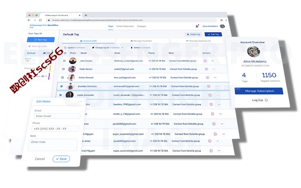
Task: Open more actions for Leslie Alexander
Action: click(x=218, y=95)
